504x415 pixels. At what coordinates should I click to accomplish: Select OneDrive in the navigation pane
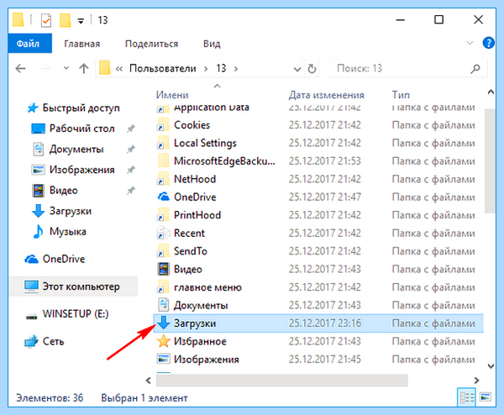pos(64,259)
